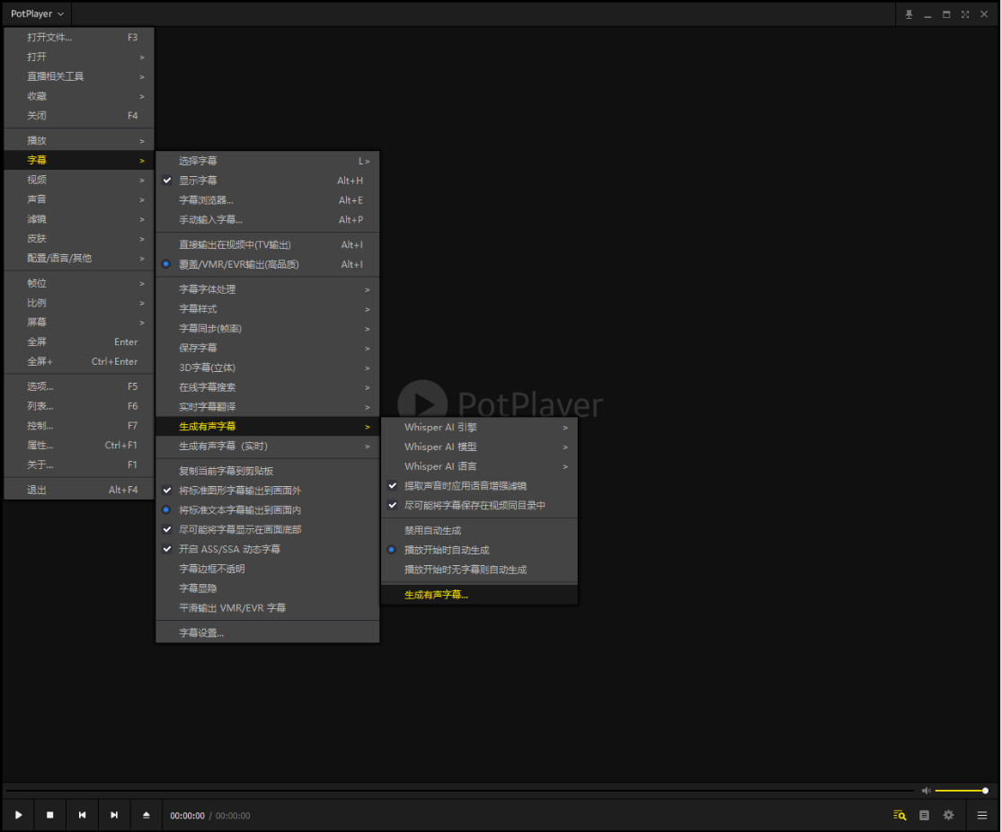Viewport: 1002px width, 832px height.
Task: Click 生成有声字幕... command
Action: pos(479,595)
